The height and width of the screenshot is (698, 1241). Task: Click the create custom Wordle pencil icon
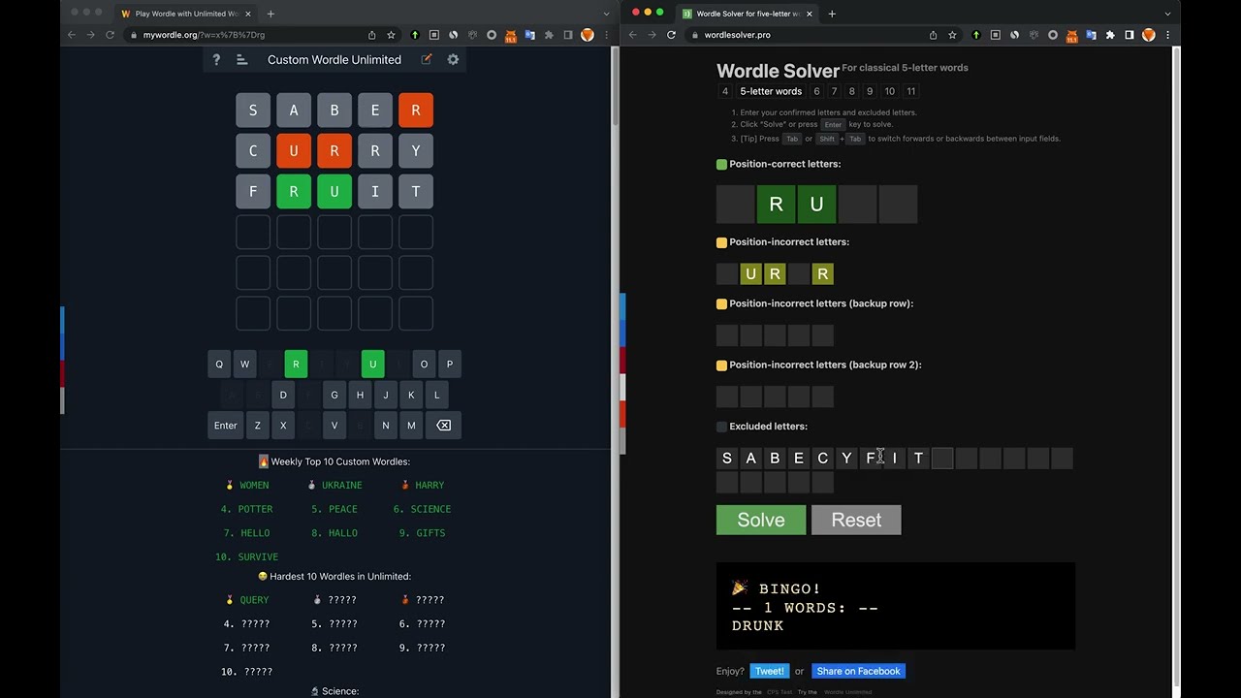click(426, 59)
